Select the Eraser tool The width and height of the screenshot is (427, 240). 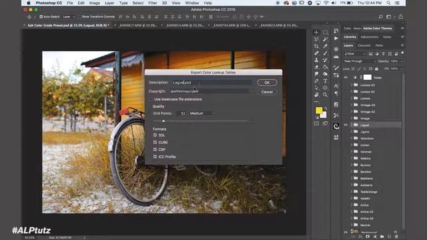click(316, 67)
